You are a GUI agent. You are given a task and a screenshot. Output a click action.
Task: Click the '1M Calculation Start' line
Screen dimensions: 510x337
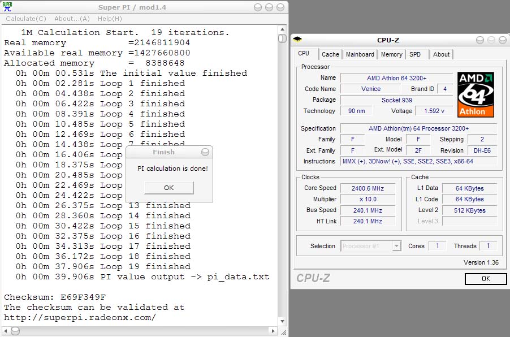[x=125, y=33]
